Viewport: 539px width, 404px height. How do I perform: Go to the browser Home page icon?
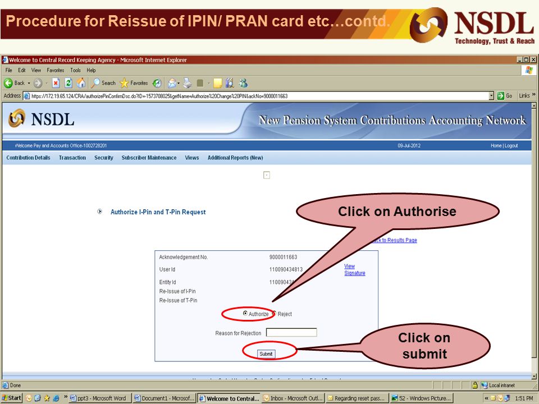click(81, 83)
